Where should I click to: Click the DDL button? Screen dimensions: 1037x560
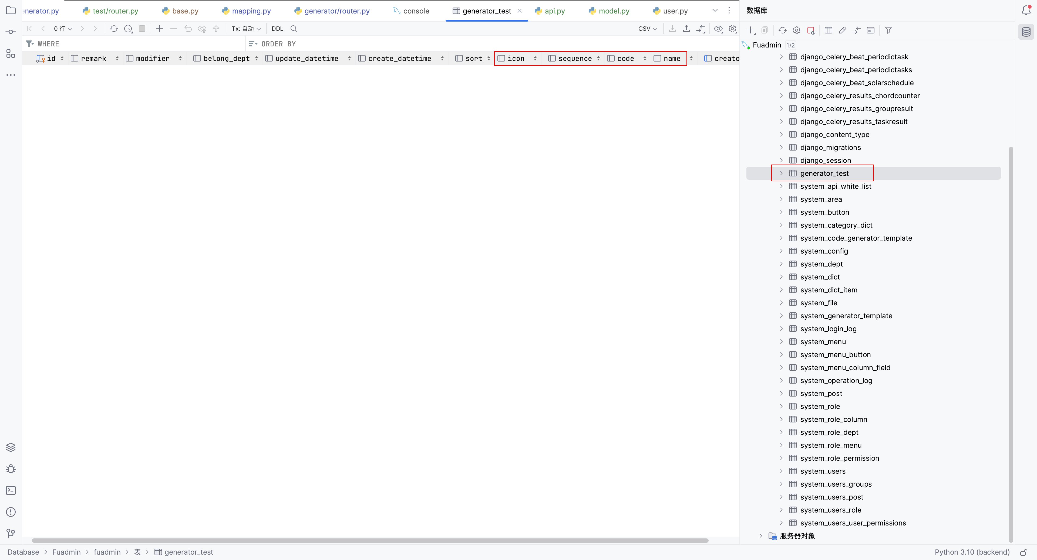[277, 29]
